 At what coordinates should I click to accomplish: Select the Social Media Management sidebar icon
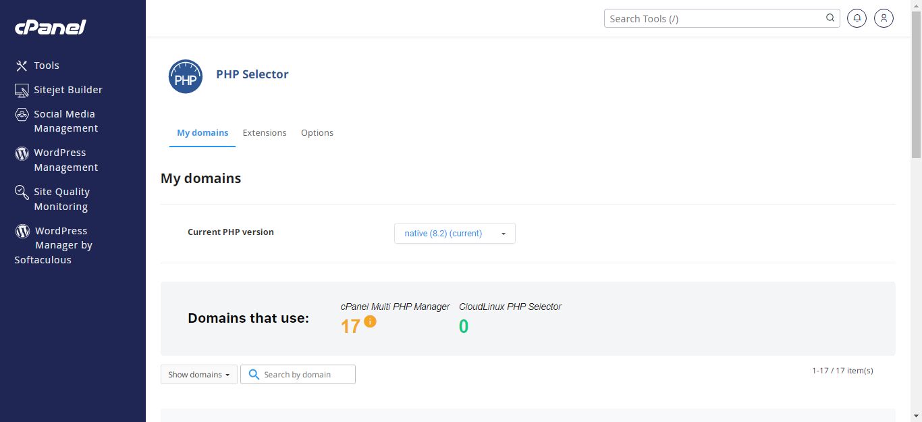coord(21,114)
